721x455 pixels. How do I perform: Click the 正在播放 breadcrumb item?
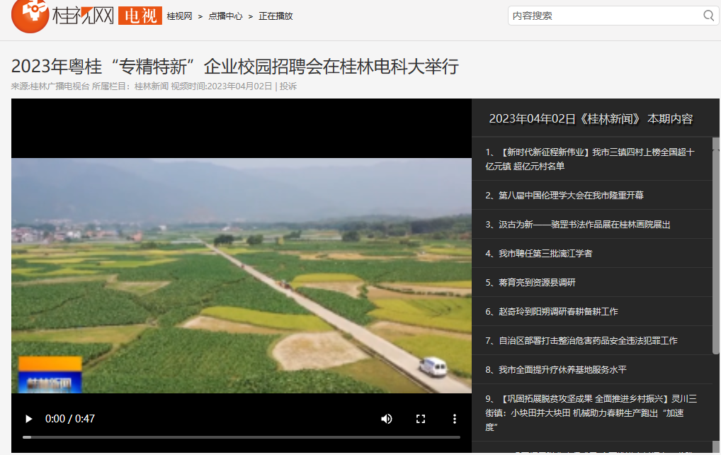coord(276,16)
